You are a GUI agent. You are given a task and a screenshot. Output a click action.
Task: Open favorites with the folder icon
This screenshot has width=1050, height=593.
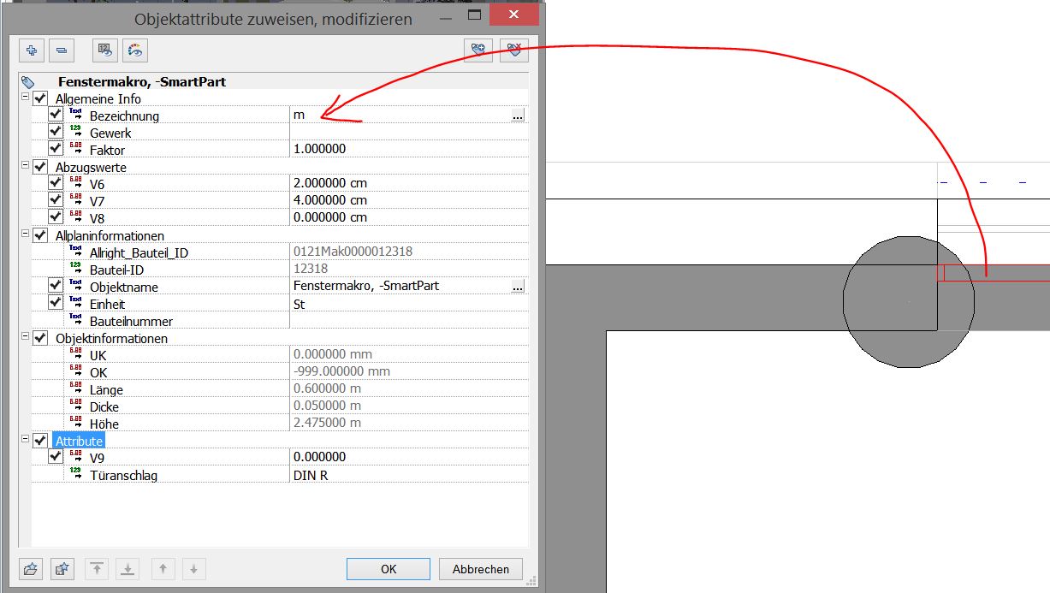32,569
